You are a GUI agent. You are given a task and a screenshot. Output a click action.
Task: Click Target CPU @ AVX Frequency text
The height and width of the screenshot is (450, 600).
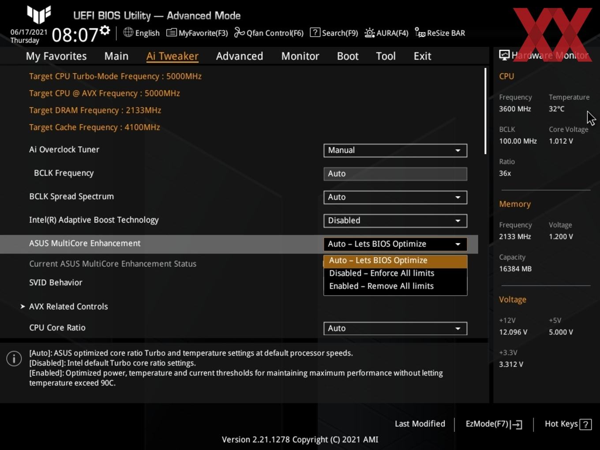click(x=105, y=94)
